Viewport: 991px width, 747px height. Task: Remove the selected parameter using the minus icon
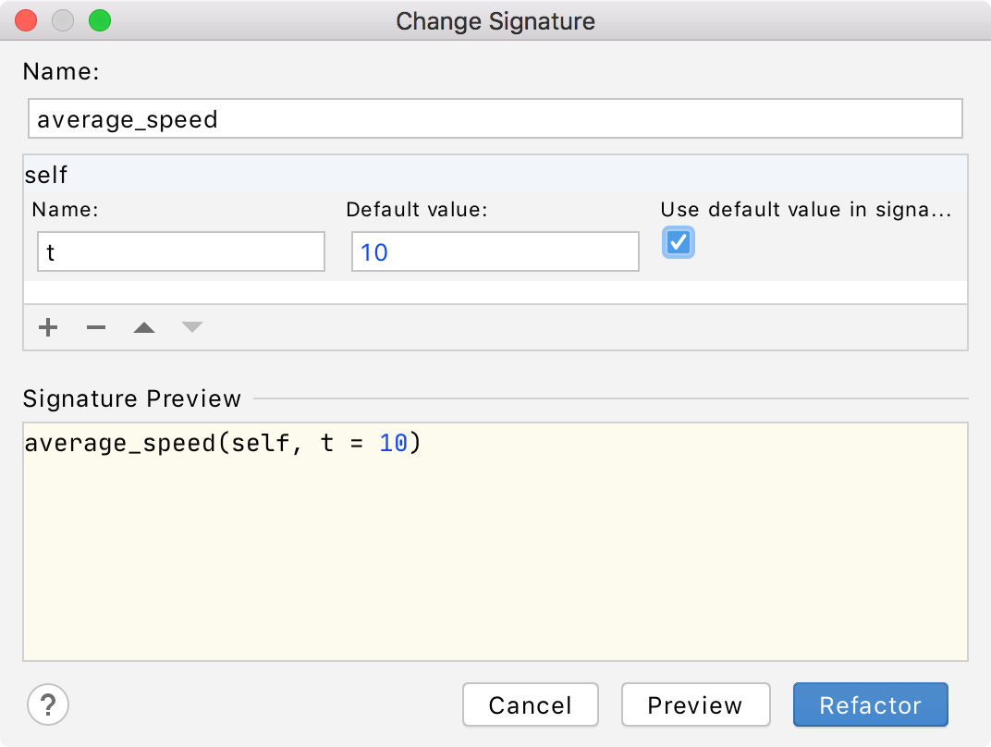tap(95, 327)
